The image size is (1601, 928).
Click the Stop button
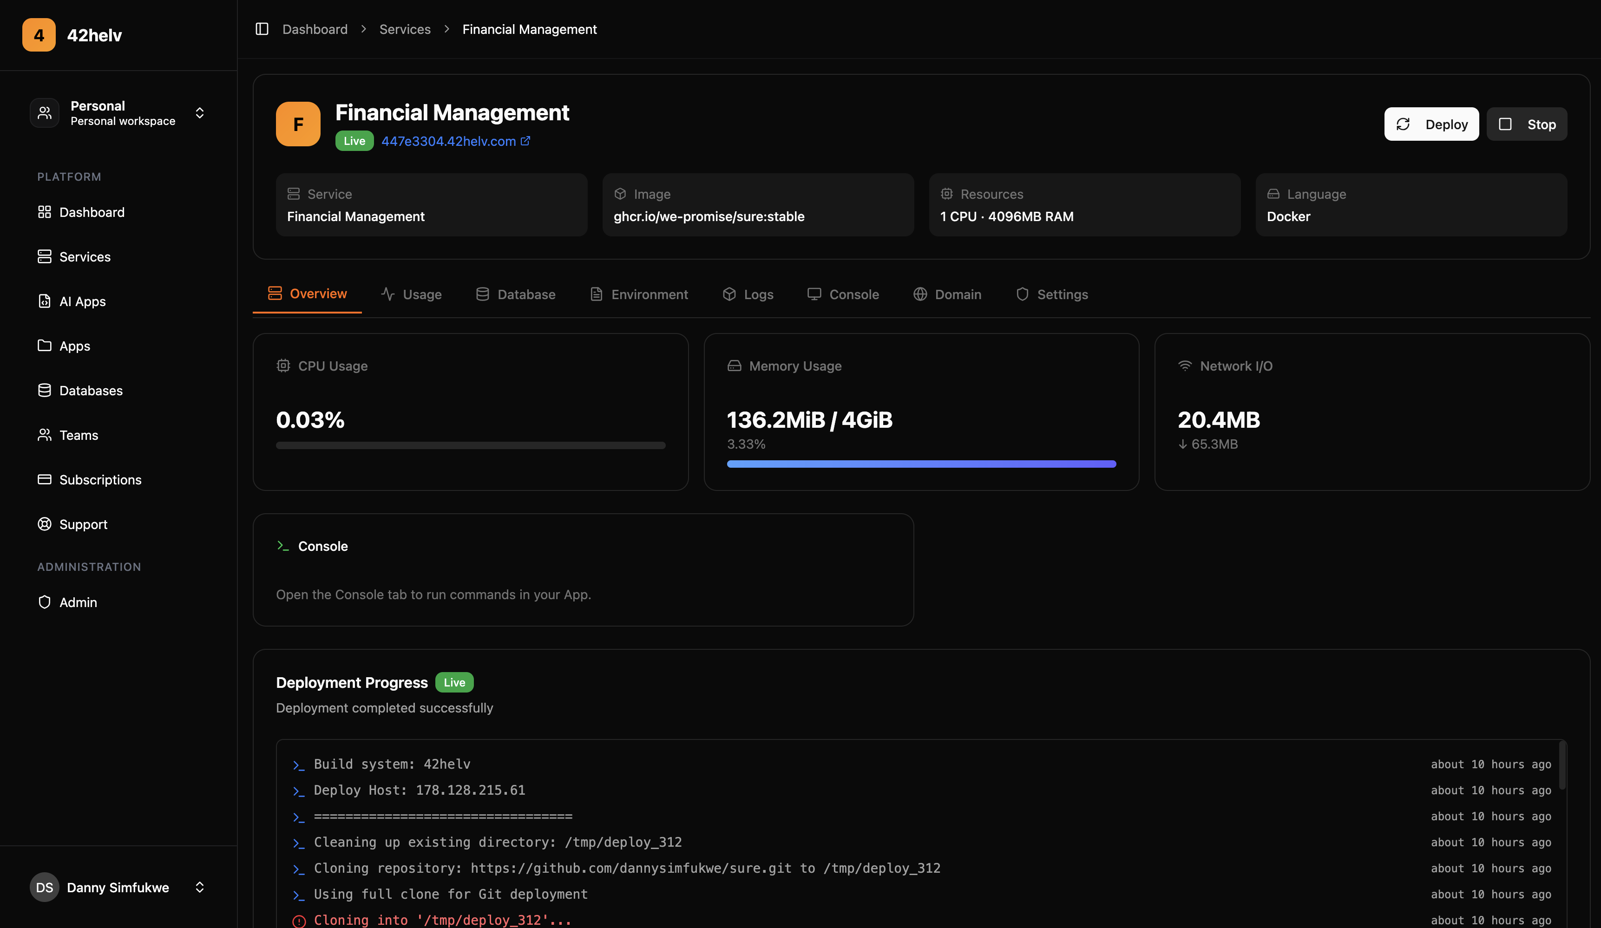pyautogui.click(x=1527, y=124)
